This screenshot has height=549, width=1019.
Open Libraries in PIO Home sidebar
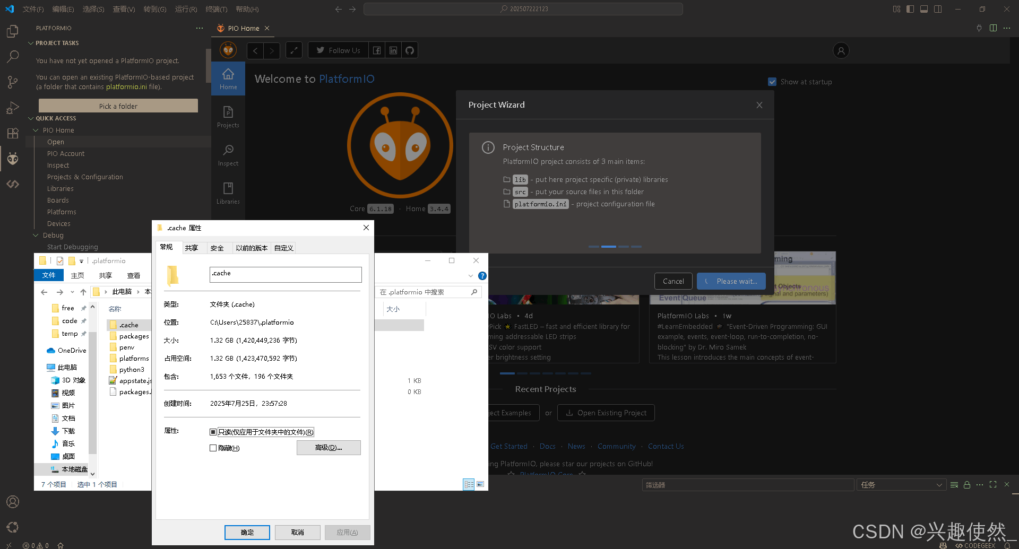(228, 193)
